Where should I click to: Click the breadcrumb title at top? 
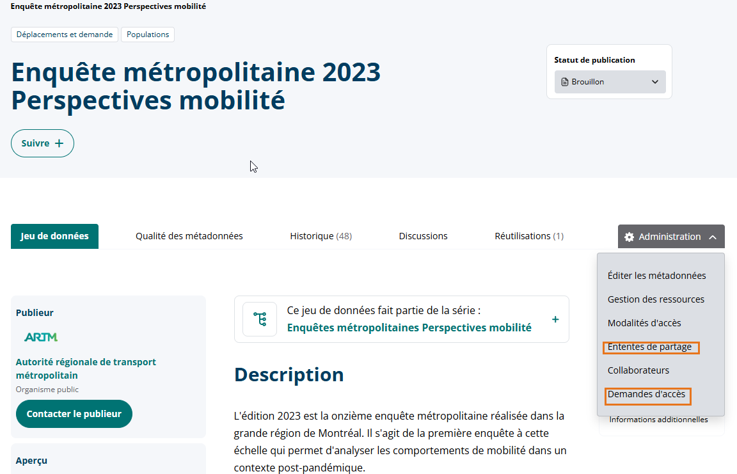pyautogui.click(x=108, y=6)
